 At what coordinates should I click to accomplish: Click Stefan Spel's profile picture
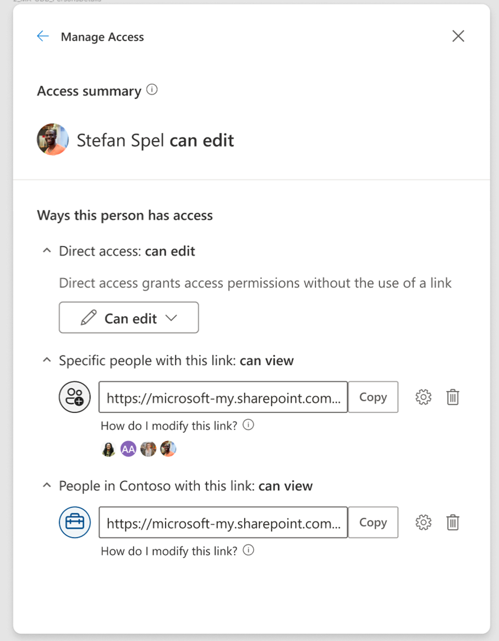click(53, 140)
